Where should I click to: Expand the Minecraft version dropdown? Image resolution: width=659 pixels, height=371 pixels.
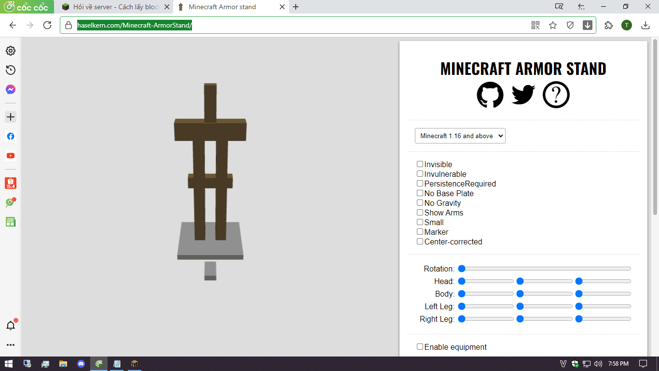click(460, 136)
